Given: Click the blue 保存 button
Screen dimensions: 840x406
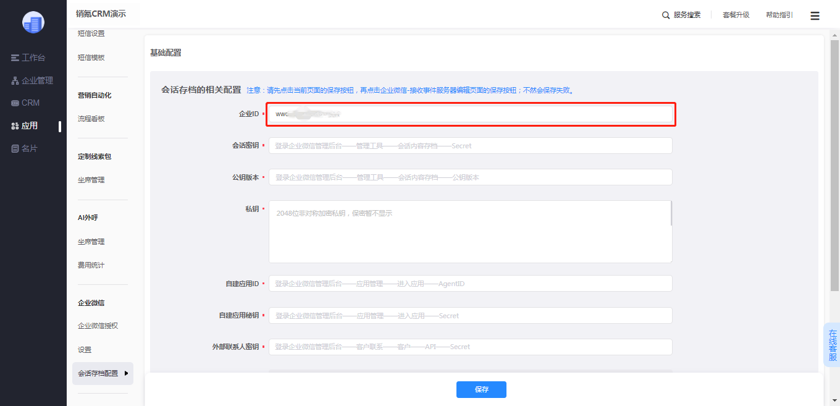Looking at the screenshot, I should [481, 389].
